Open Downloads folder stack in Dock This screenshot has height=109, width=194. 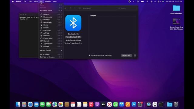click(170, 104)
